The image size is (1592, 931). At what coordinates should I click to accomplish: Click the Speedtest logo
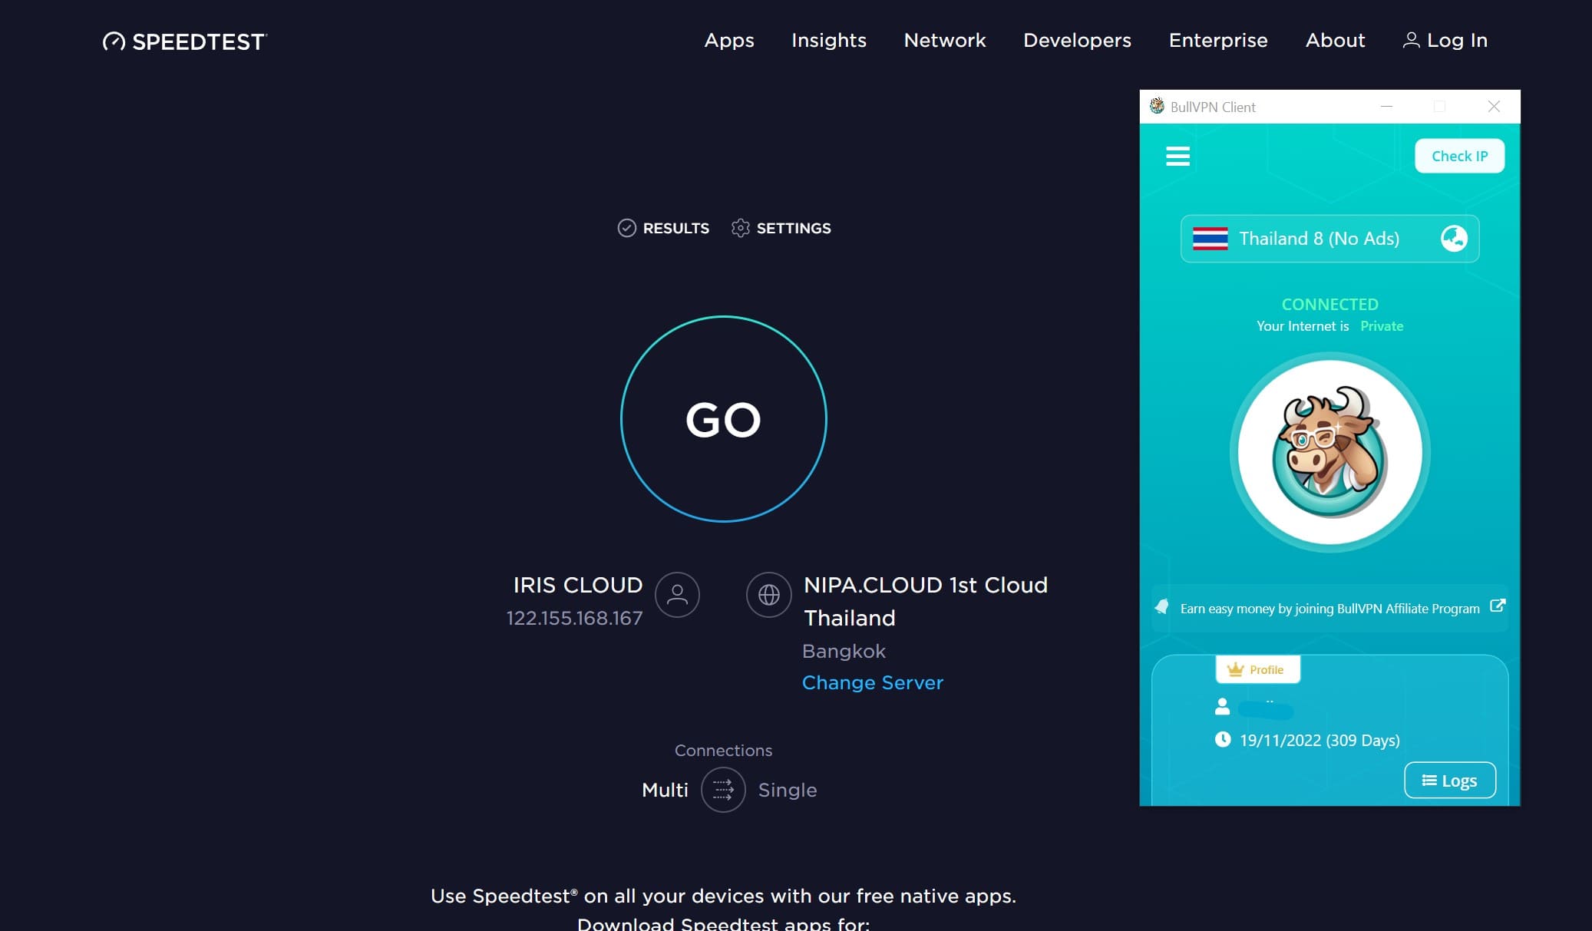coord(184,41)
